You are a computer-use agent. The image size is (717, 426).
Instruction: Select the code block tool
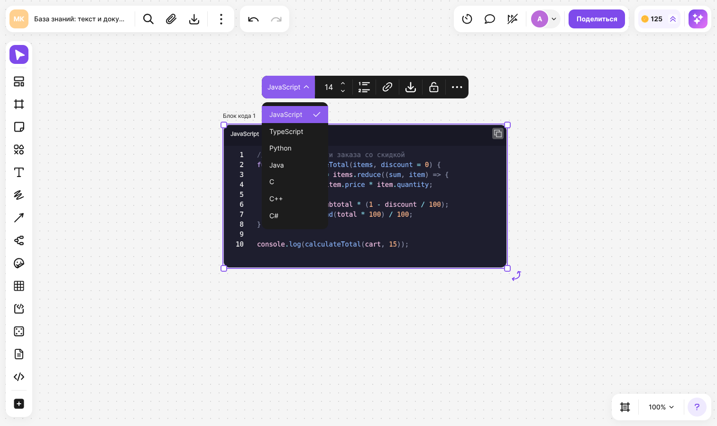(x=19, y=377)
